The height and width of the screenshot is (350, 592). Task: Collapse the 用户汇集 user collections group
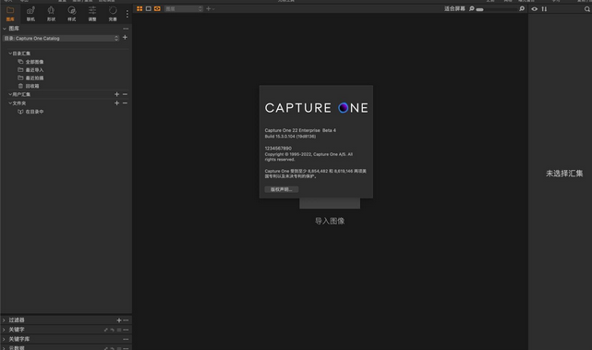point(10,94)
